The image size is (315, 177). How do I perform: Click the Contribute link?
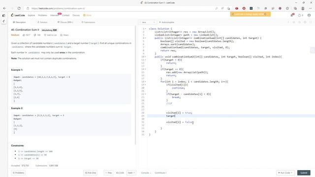click(x=160, y=173)
